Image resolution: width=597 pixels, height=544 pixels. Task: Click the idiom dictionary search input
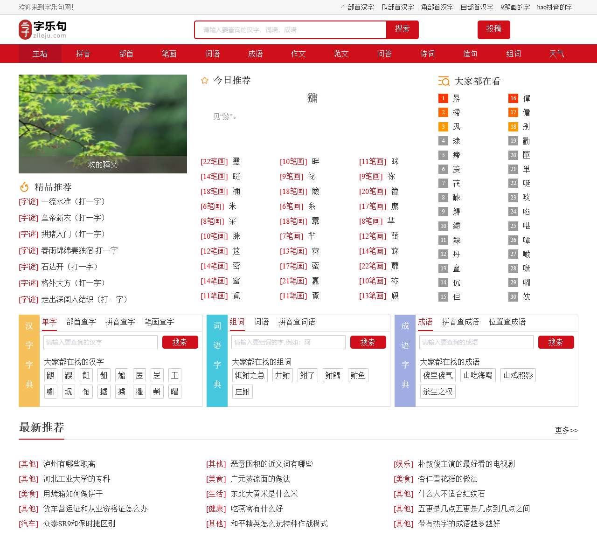click(476, 342)
